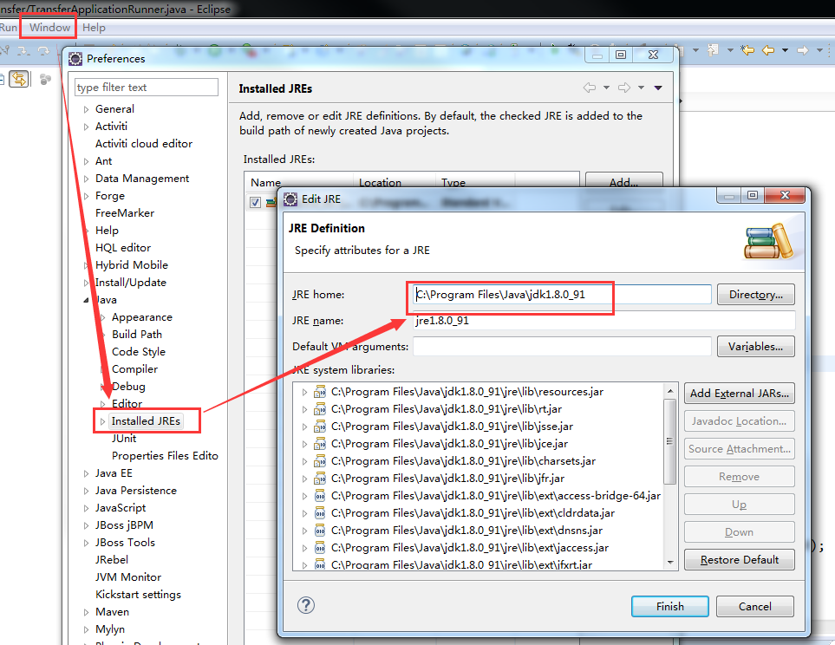Click the libraries list scroll-down arrow
This screenshot has width=835, height=645.
coord(670,562)
